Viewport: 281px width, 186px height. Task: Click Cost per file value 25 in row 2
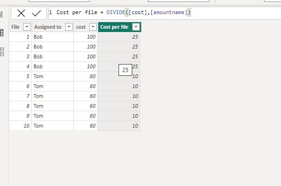click(119, 47)
